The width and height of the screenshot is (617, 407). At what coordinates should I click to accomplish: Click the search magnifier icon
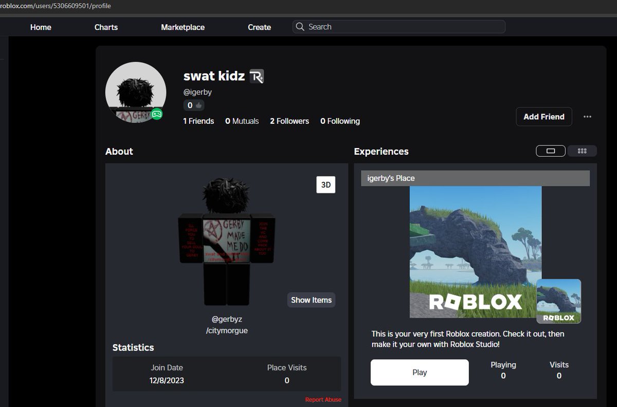tap(300, 27)
